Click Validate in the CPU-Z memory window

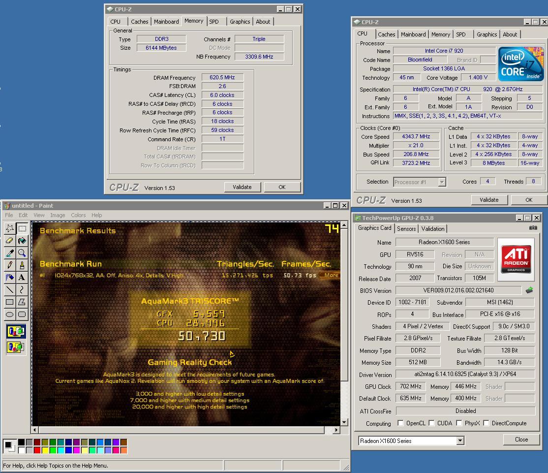coord(242,187)
